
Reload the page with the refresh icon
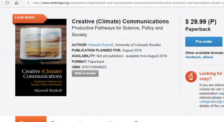tap(7, 3)
